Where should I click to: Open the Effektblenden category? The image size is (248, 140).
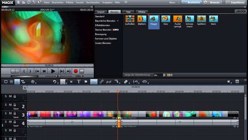(102, 25)
